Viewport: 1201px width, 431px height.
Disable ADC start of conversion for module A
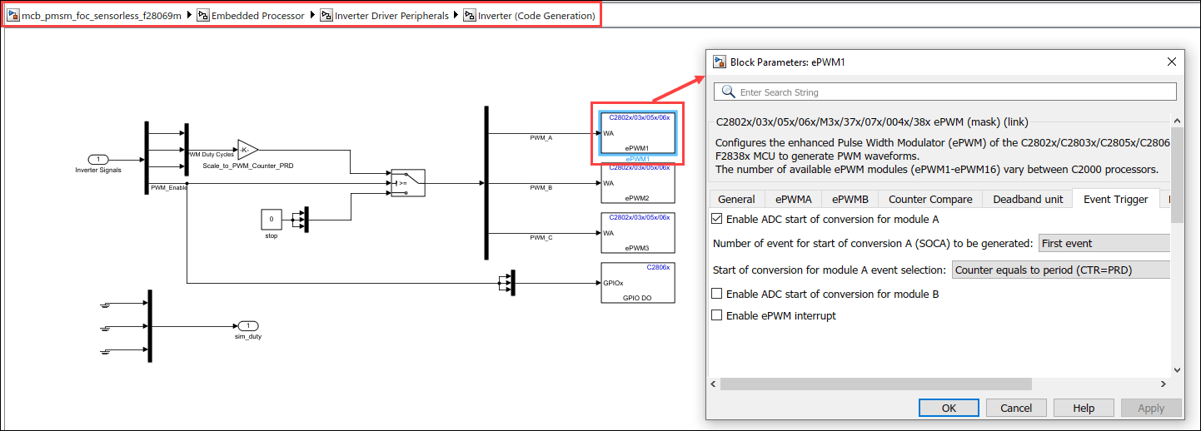[717, 220]
